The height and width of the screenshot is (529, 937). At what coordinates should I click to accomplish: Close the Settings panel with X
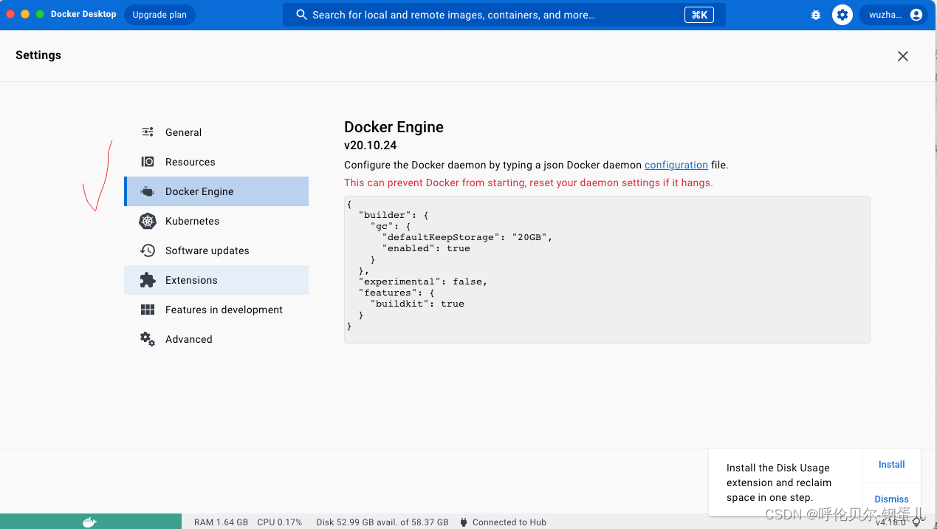pos(903,56)
